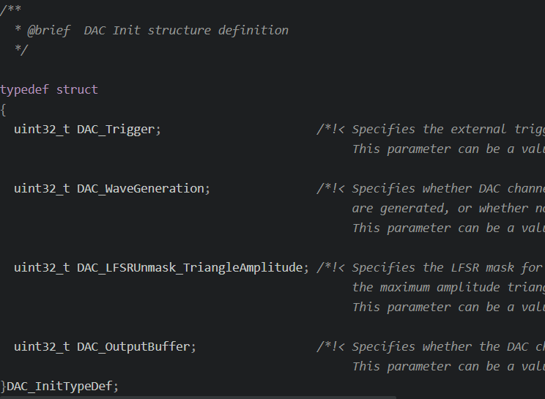
Task: Click the DAC_OutputBuffer identifier
Action: click(x=133, y=347)
